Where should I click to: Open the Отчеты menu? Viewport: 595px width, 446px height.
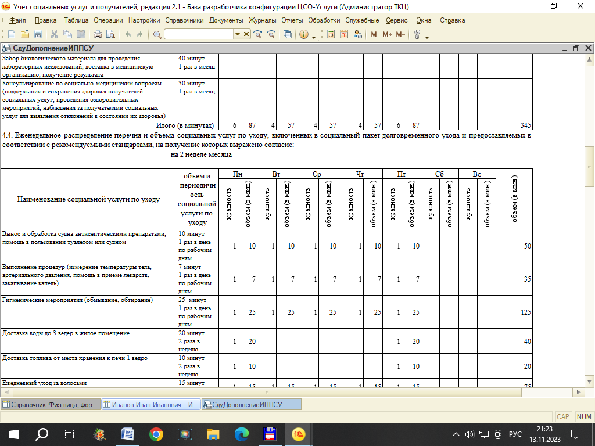(x=292, y=20)
